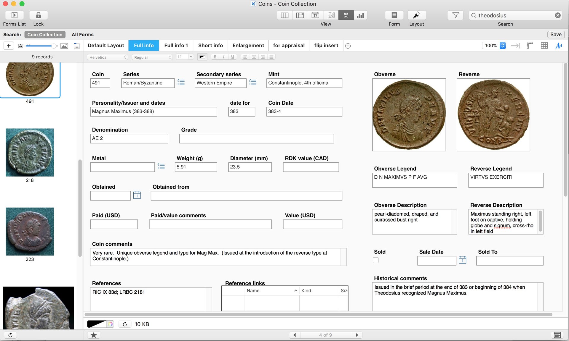Screen dimensions: 569x341
Task: Toggle italic text formatting
Action: [223, 57]
